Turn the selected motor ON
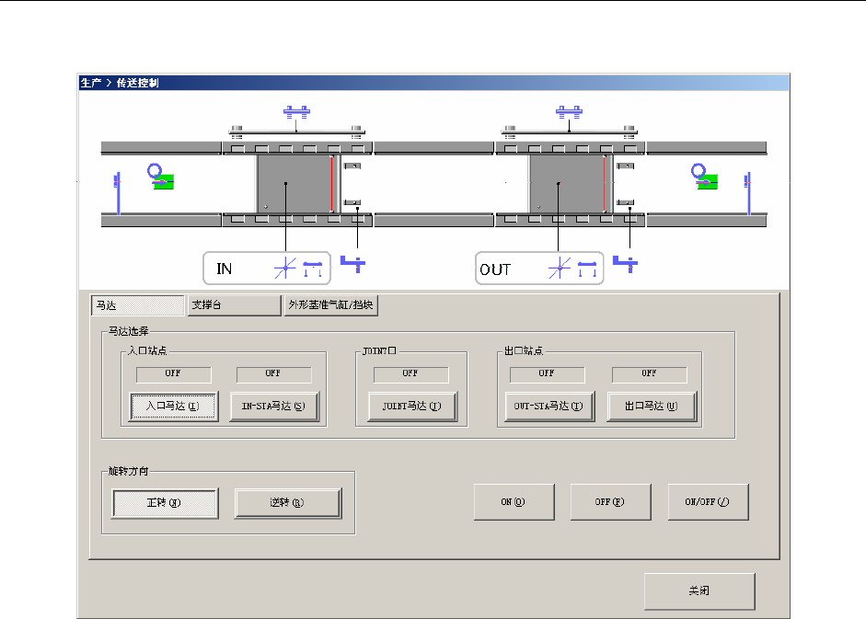The image size is (866, 619). [x=514, y=502]
